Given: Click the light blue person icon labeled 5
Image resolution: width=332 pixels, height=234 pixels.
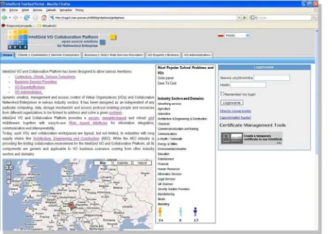Looking at the screenshot, I should click(x=180, y=212).
